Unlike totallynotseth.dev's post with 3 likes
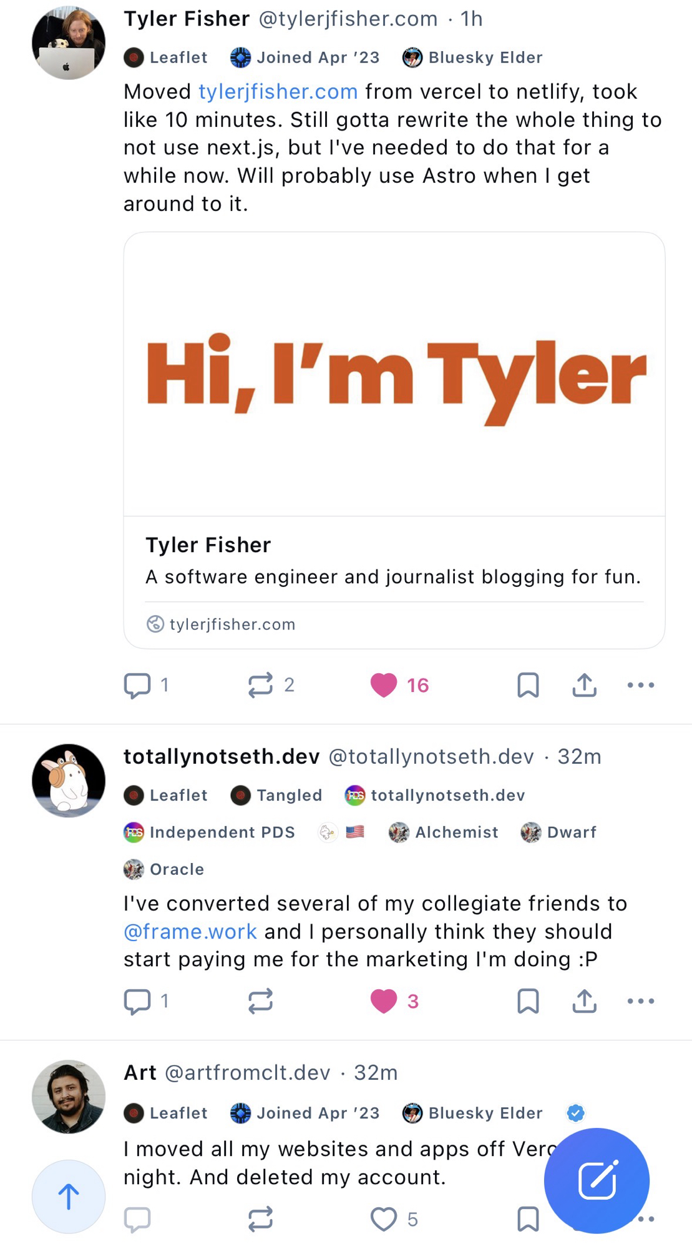692x1249 pixels. tap(384, 1001)
